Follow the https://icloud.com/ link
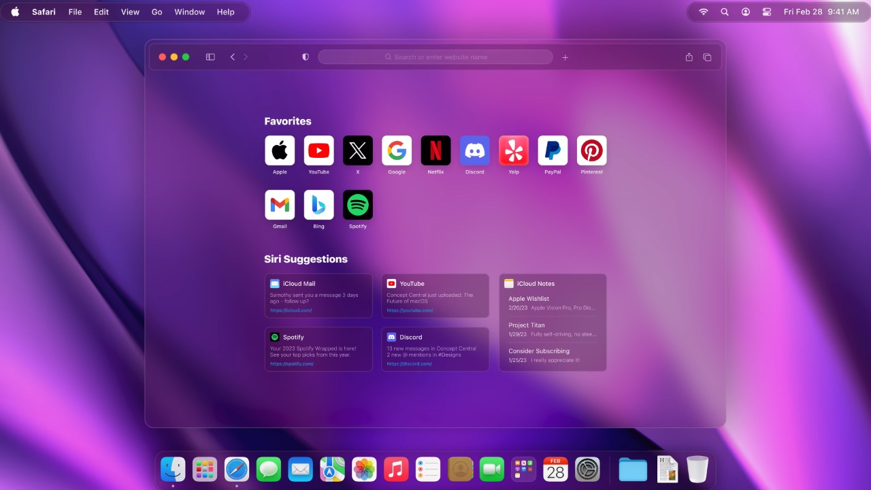The height and width of the screenshot is (490, 871). point(291,310)
